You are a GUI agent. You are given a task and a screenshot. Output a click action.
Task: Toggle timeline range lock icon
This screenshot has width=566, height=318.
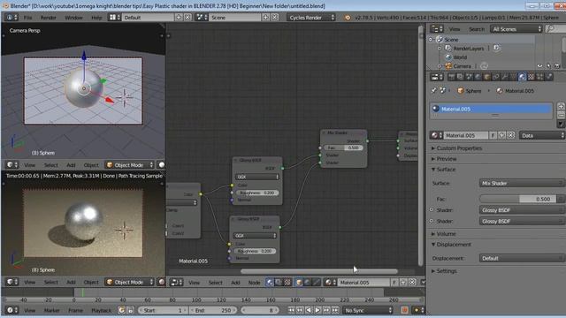click(130, 310)
